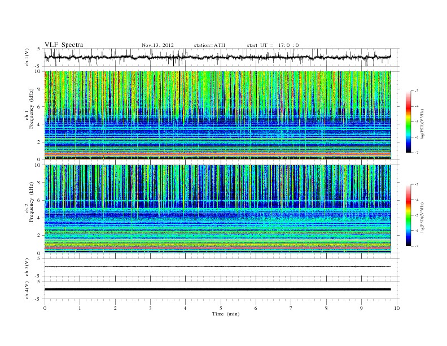The width and height of the screenshot is (447, 346).
Task: Click the '7' tick on the time axis
Action: [291, 308]
